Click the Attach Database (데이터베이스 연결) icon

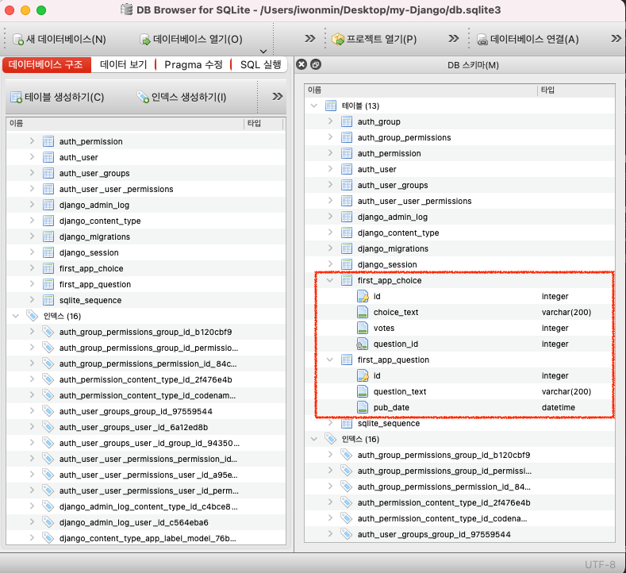coord(482,39)
